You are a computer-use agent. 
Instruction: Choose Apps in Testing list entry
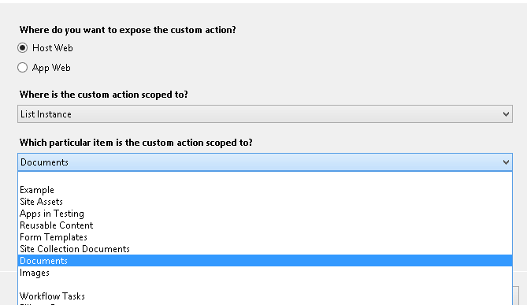pyautogui.click(x=265, y=214)
